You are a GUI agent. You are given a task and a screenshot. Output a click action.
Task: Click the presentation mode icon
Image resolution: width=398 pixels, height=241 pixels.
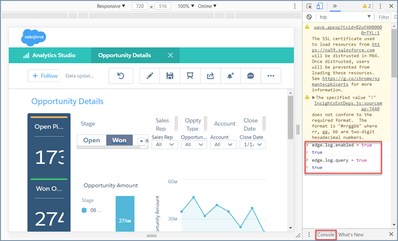(x=190, y=76)
